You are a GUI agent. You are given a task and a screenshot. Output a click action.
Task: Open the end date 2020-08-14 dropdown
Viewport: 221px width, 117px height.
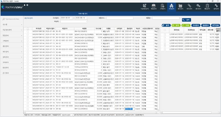point(86,18)
